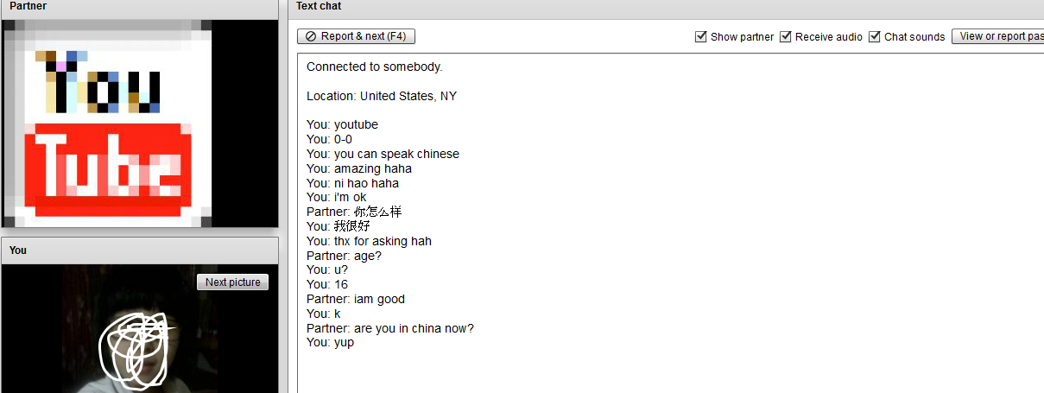
Task: Uncheck the Show partner checkbox
Action: pos(701,37)
